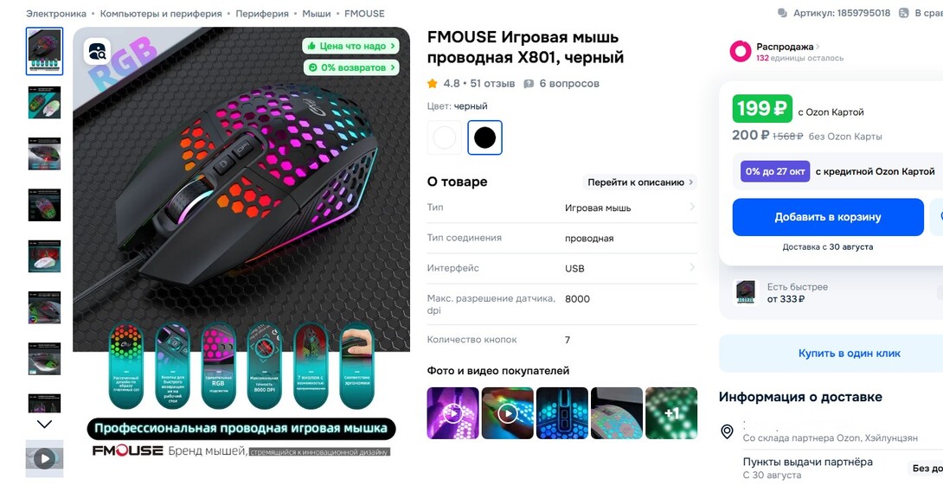Click Добавить в корзину button
Viewport: 943px width, 485px height.
(x=828, y=217)
